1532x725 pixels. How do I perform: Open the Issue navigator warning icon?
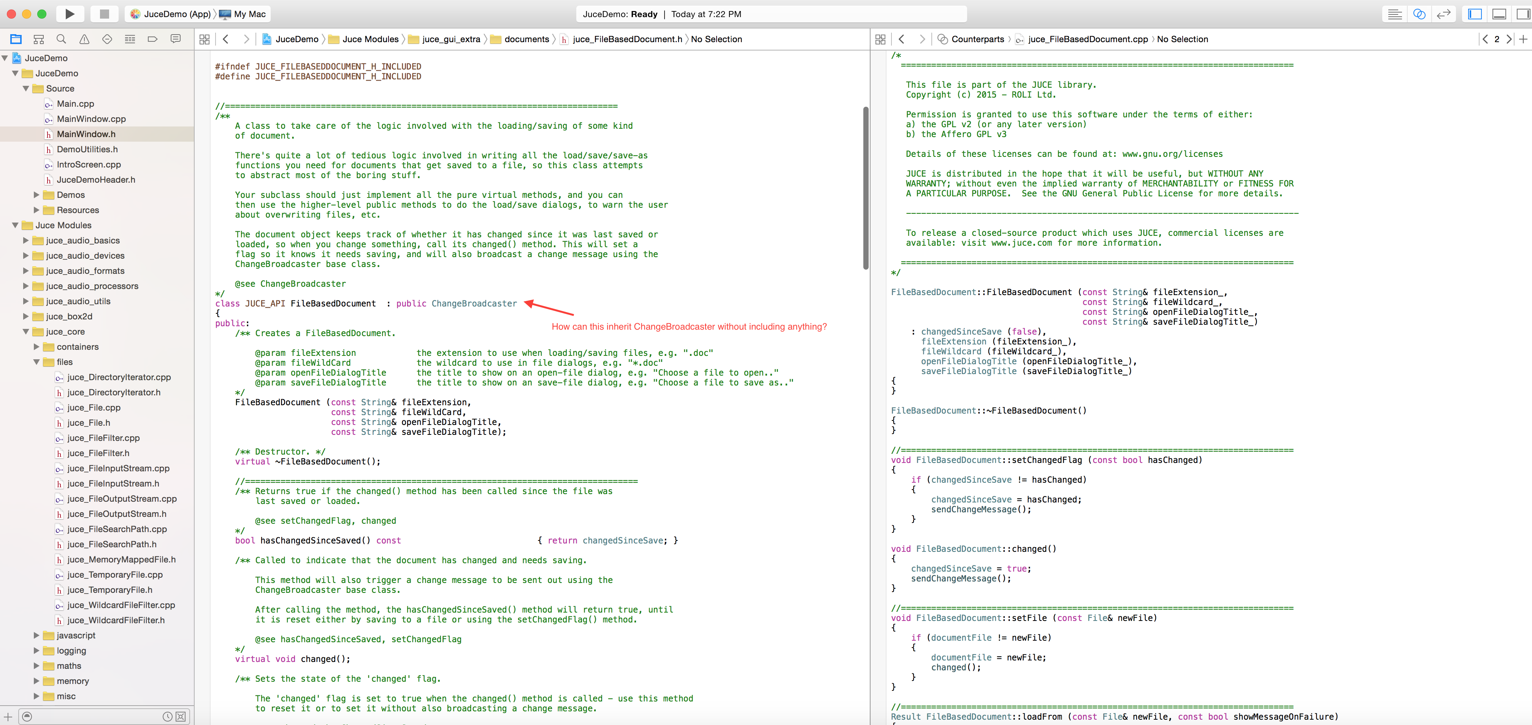click(84, 39)
